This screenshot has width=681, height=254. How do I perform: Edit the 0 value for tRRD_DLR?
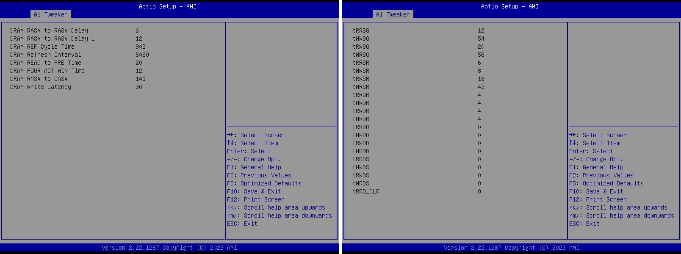point(479,191)
